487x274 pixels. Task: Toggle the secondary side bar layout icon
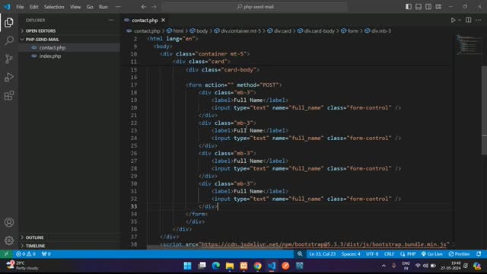(x=428, y=7)
